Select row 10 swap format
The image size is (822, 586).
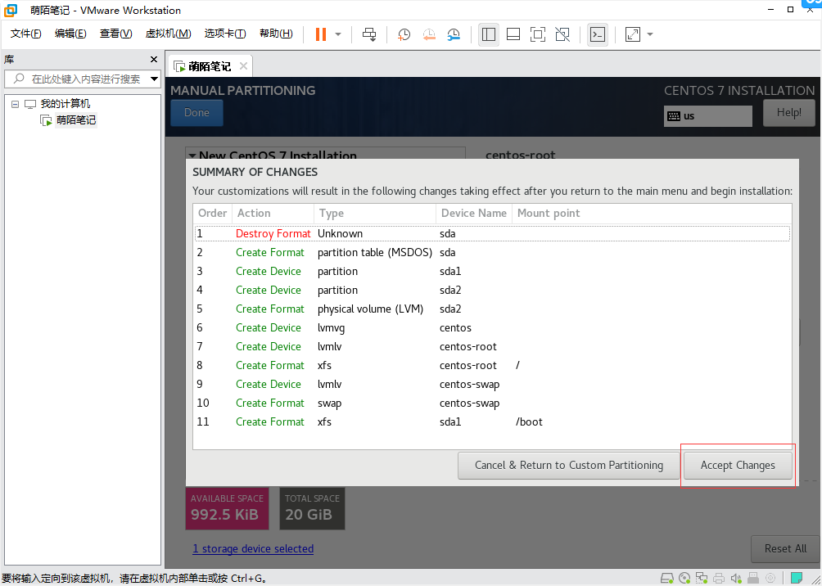492,403
